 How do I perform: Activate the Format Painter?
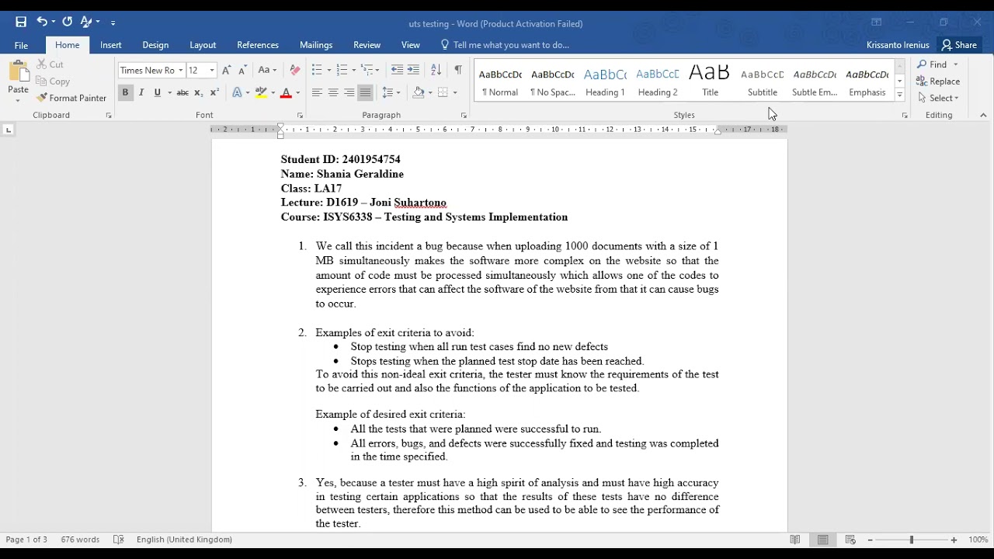pyautogui.click(x=71, y=98)
